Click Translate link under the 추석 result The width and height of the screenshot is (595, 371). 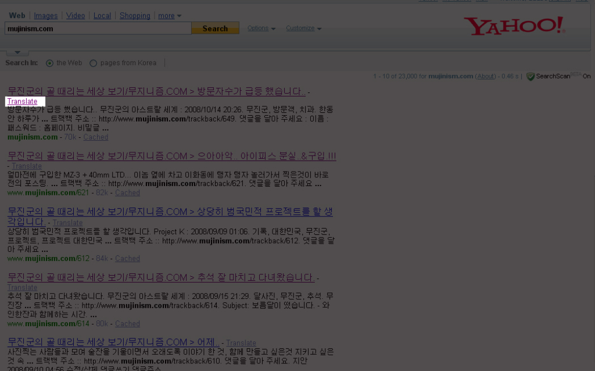click(23, 287)
